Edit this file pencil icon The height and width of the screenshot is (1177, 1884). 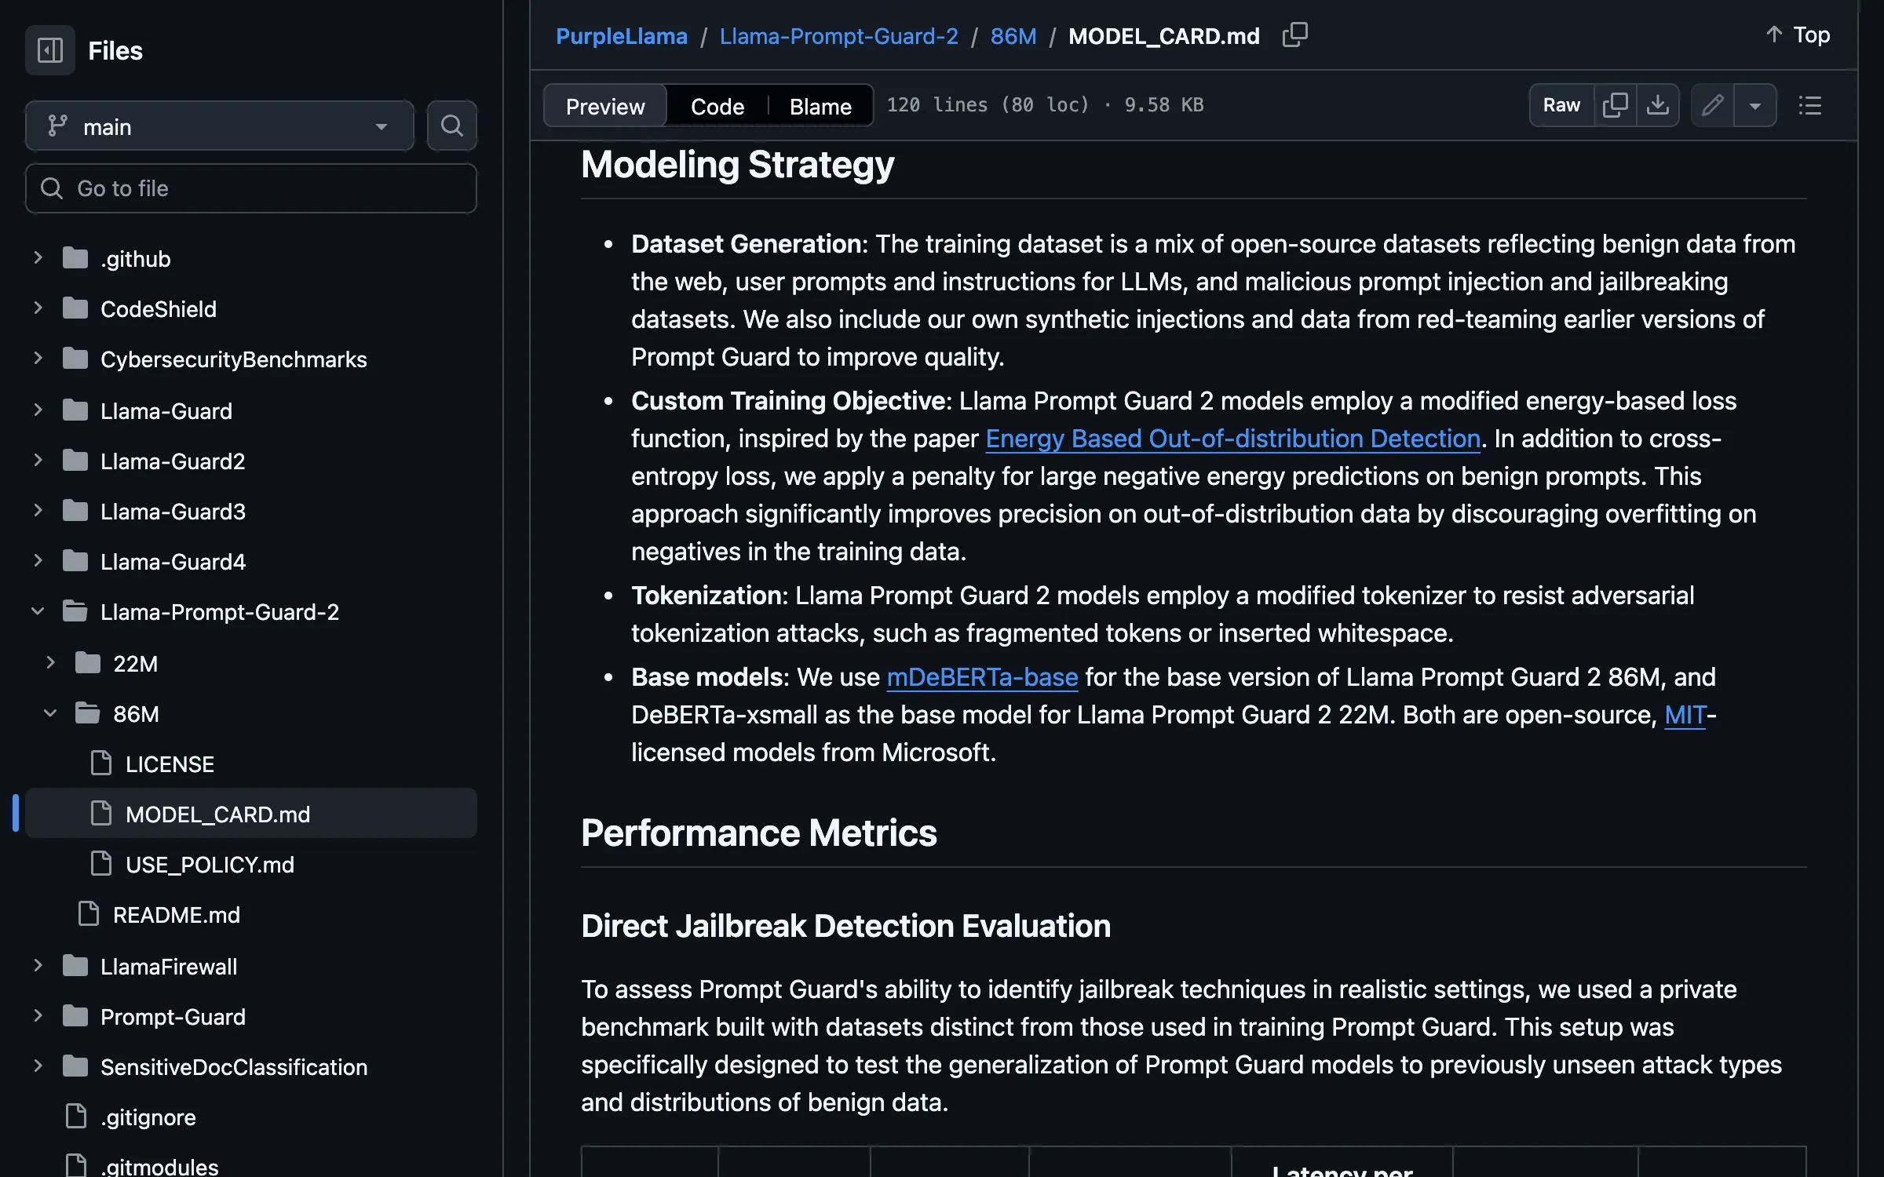tap(1712, 105)
